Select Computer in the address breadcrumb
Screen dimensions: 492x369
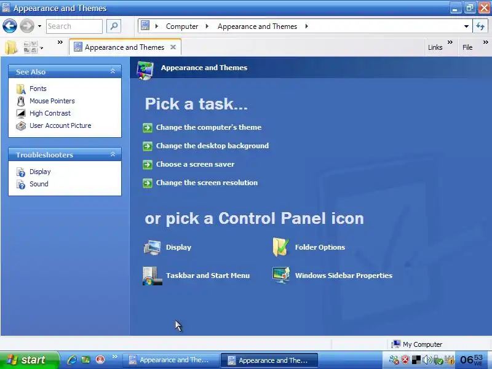click(x=182, y=26)
